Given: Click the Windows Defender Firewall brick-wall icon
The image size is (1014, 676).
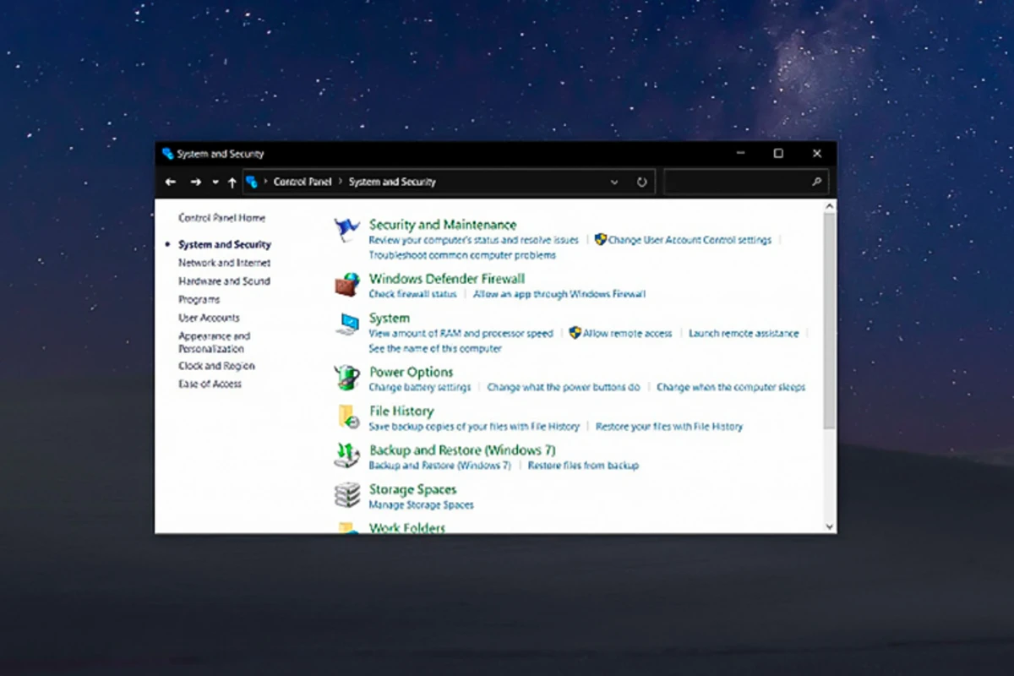Looking at the screenshot, I should pos(346,285).
